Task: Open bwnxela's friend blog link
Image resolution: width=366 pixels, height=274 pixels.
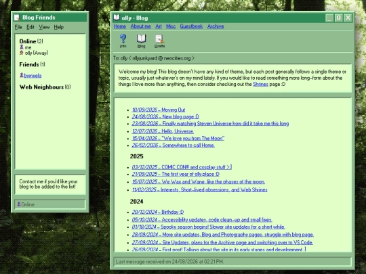Action: (33, 76)
